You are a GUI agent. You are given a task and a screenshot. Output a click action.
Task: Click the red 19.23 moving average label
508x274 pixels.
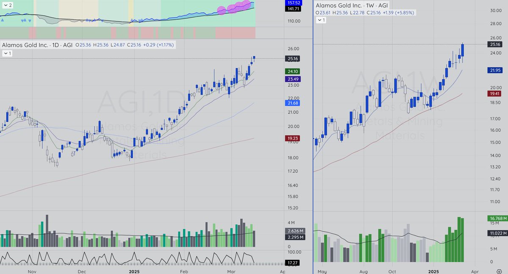(293, 138)
